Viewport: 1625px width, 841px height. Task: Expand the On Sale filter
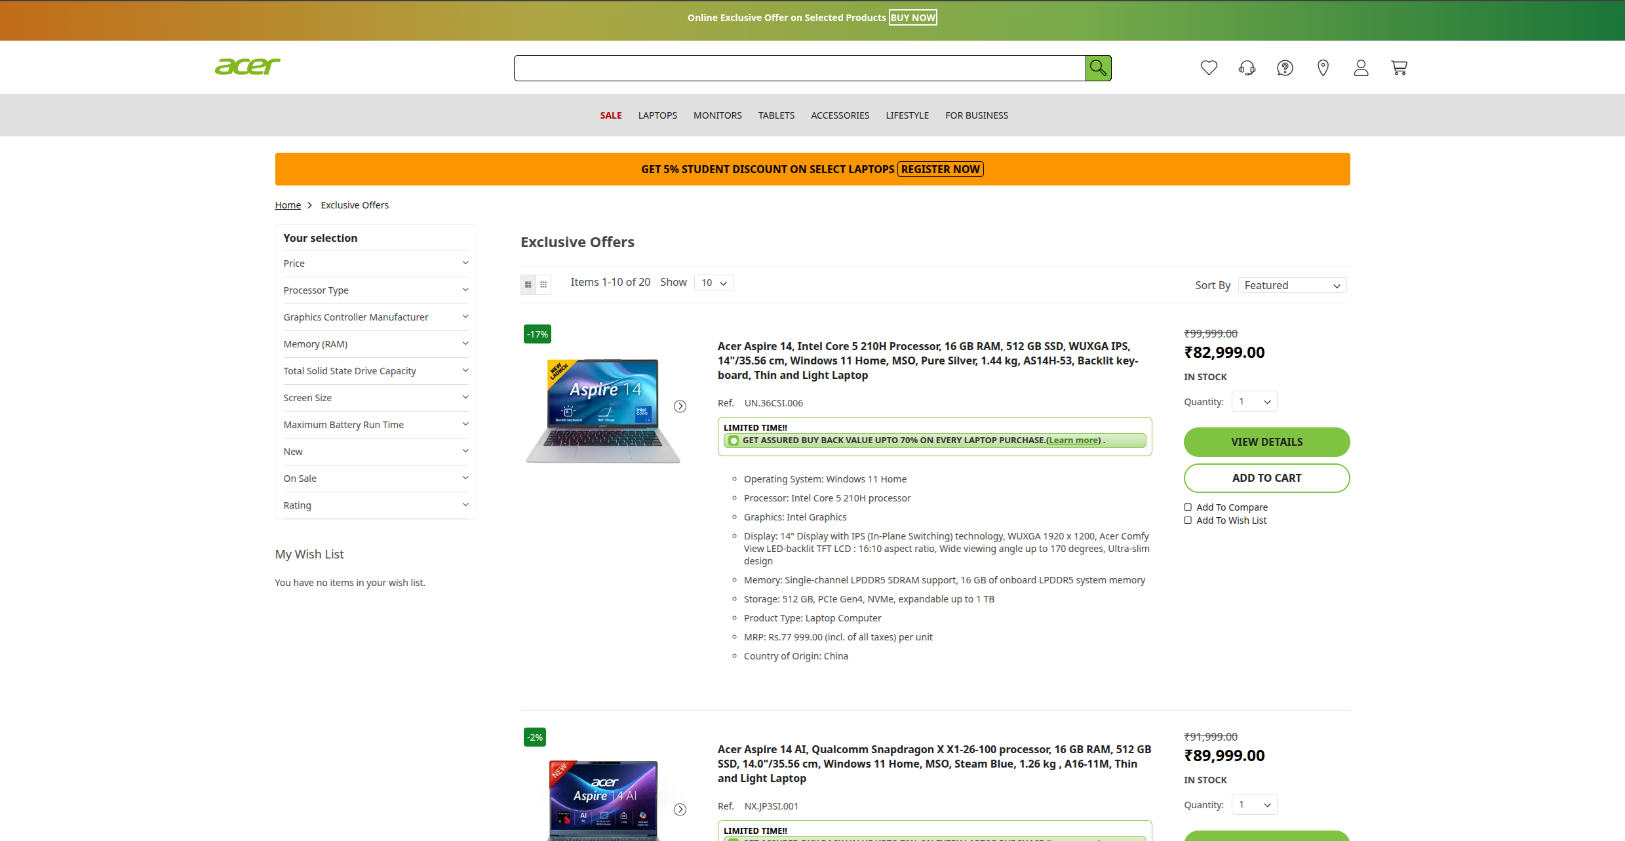tap(376, 479)
